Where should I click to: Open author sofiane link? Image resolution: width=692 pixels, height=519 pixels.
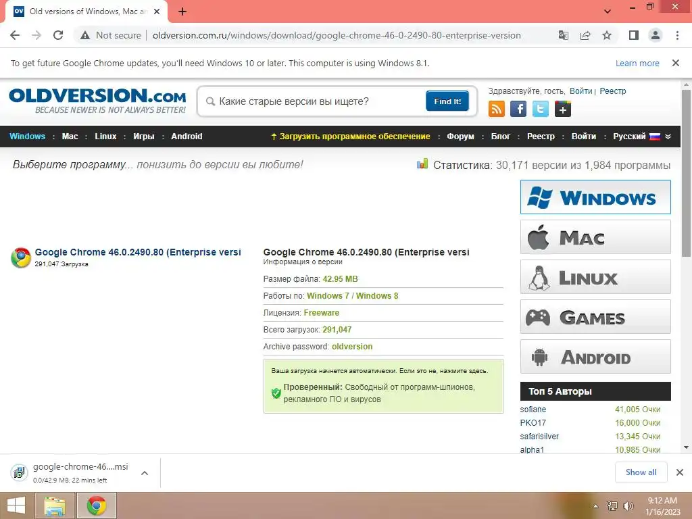pos(533,410)
